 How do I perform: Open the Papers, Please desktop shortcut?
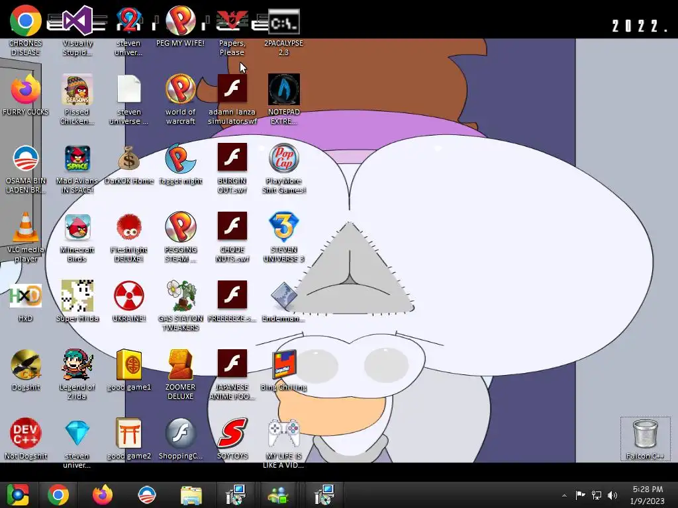(x=232, y=21)
